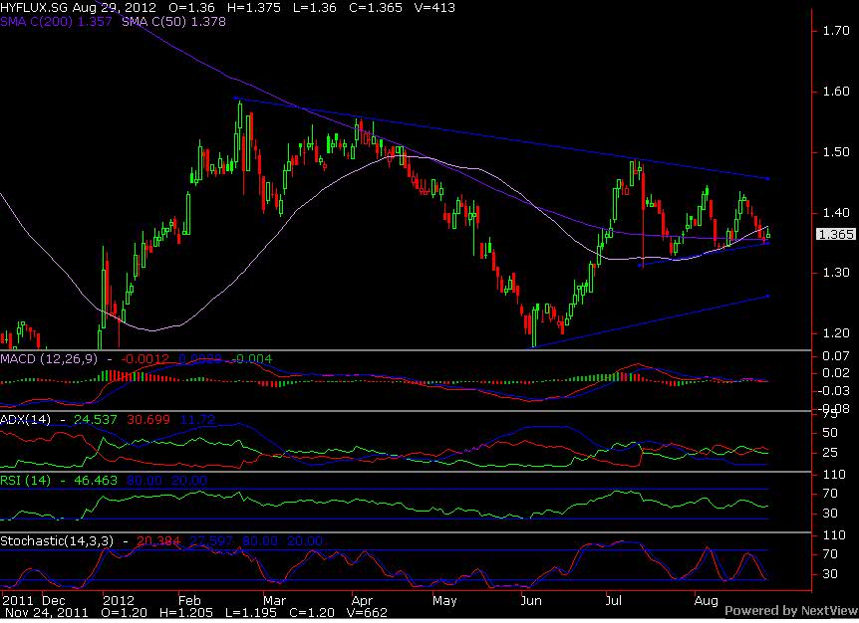
Task: Click the MACD histogram value -0.004
Action: click(252, 359)
